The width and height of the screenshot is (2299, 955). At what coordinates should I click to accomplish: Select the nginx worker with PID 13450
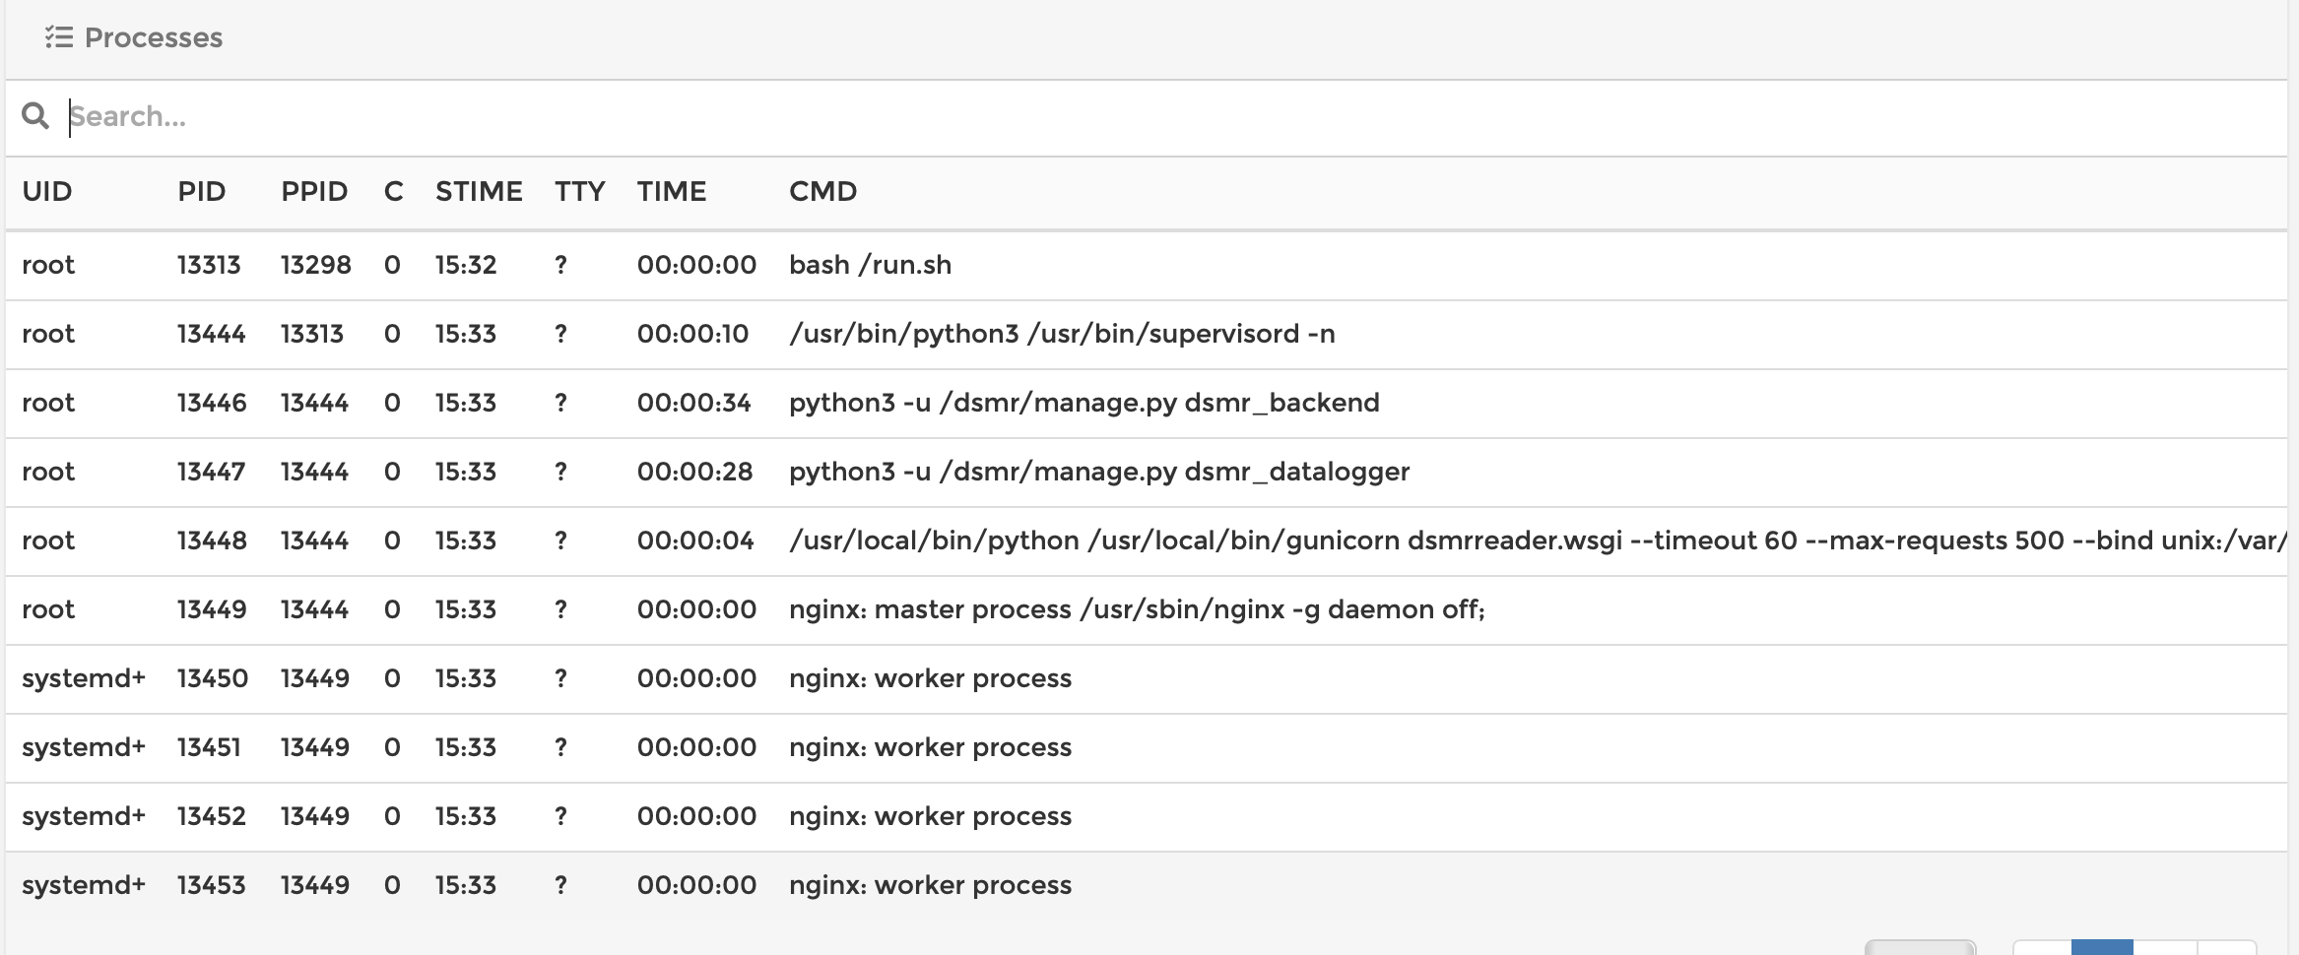coord(690,677)
